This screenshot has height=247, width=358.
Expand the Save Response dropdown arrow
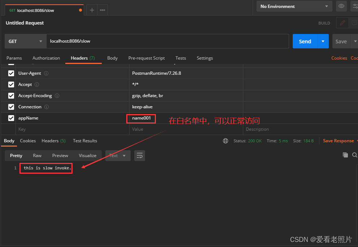click(x=357, y=141)
